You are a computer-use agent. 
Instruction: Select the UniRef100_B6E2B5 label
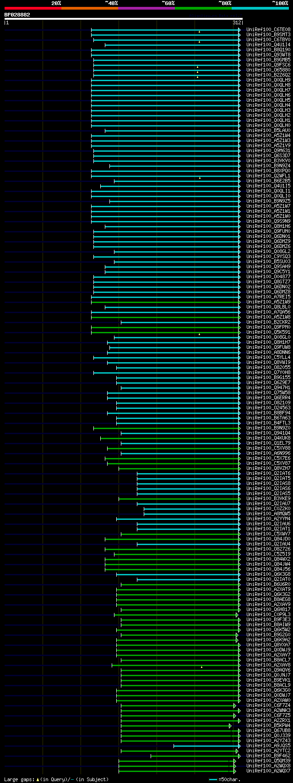tap(268, 181)
